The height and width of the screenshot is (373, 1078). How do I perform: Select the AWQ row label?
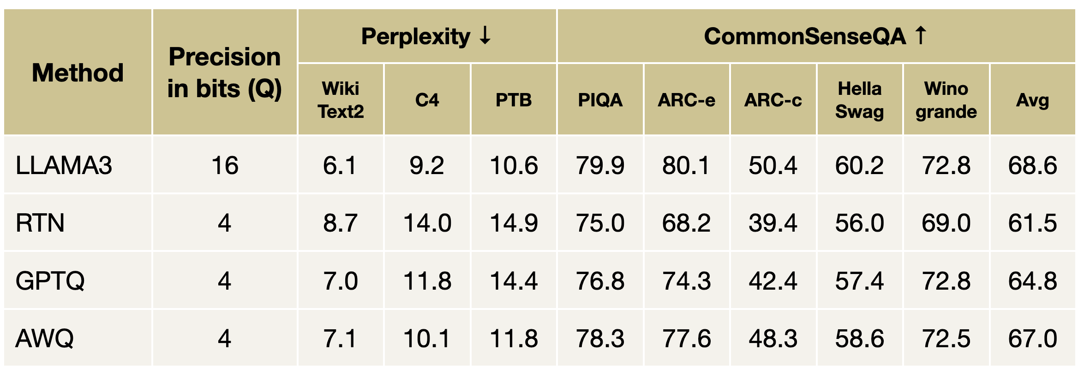[44, 338]
